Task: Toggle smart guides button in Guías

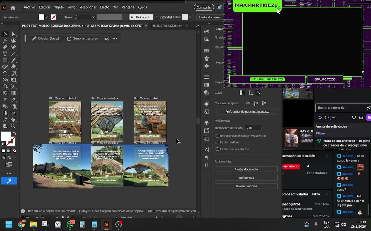Action: click(259, 93)
